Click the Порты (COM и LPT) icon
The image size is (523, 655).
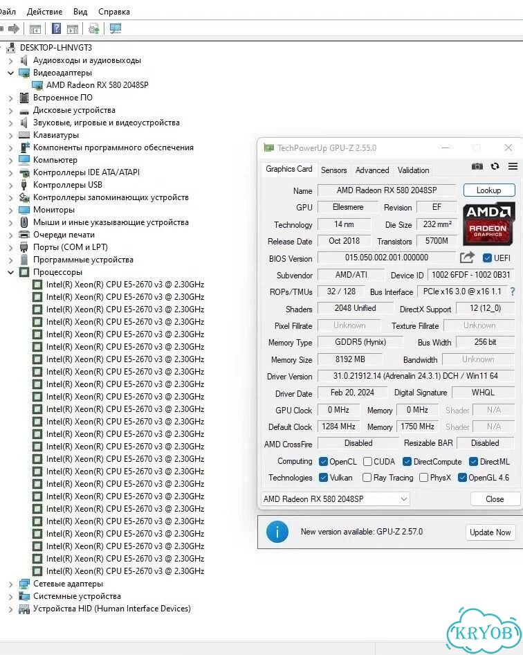24,247
